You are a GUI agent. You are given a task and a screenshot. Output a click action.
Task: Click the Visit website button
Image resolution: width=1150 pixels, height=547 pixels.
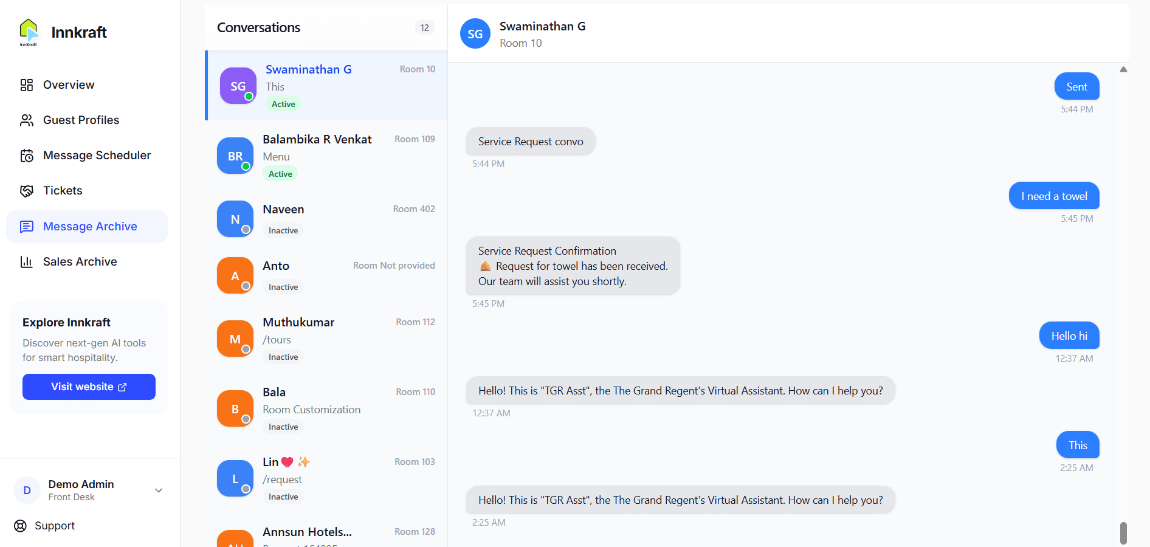point(89,387)
